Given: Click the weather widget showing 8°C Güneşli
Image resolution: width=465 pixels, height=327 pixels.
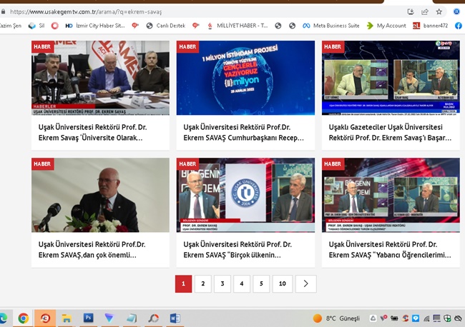Looking at the screenshot, I should (341, 318).
